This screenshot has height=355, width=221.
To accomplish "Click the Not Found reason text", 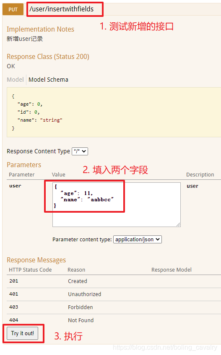I will 81,320.
